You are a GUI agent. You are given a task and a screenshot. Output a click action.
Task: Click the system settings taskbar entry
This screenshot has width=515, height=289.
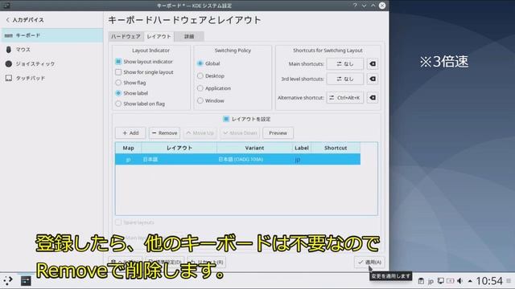click(26, 281)
